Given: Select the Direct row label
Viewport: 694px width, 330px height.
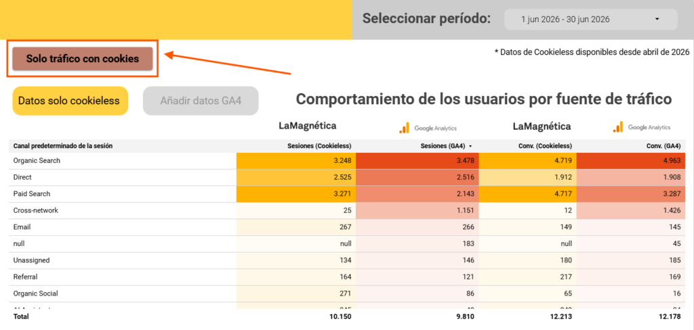Looking at the screenshot, I should tap(22, 177).
